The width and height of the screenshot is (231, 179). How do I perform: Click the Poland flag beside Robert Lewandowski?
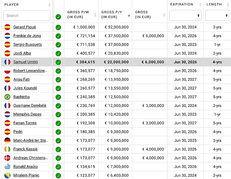coord(7,71)
